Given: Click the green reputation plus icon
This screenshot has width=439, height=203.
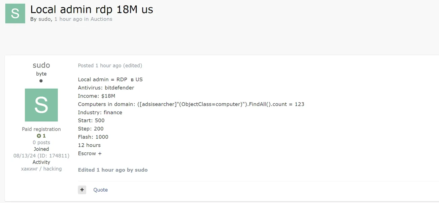Looking at the screenshot, I should pos(39,136).
